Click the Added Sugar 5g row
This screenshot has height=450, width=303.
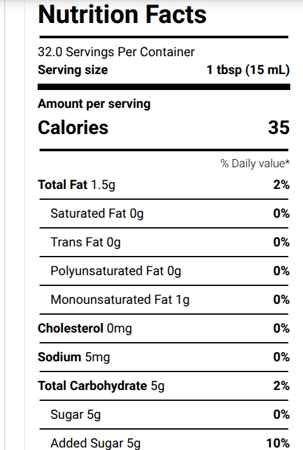click(x=164, y=440)
